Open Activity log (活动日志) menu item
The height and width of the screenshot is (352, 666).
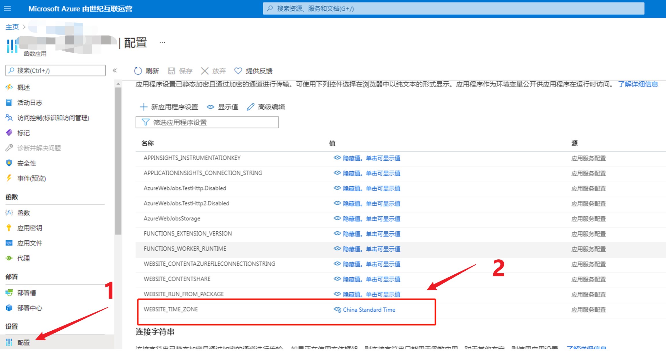coord(29,103)
